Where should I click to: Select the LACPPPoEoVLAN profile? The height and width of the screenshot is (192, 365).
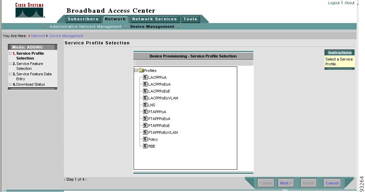point(163,98)
